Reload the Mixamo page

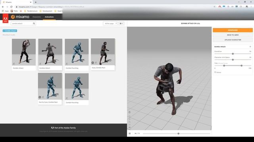coord(12,7)
